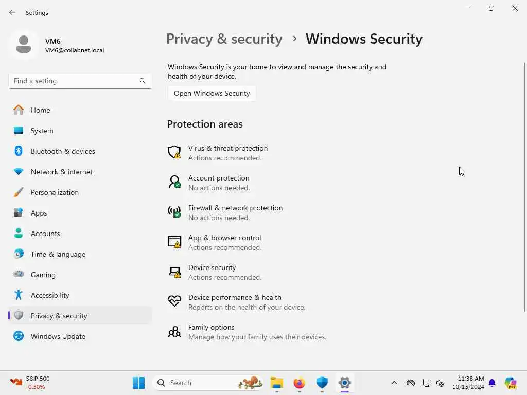
Task: Click the Device performance & health heart icon
Action: point(174,301)
